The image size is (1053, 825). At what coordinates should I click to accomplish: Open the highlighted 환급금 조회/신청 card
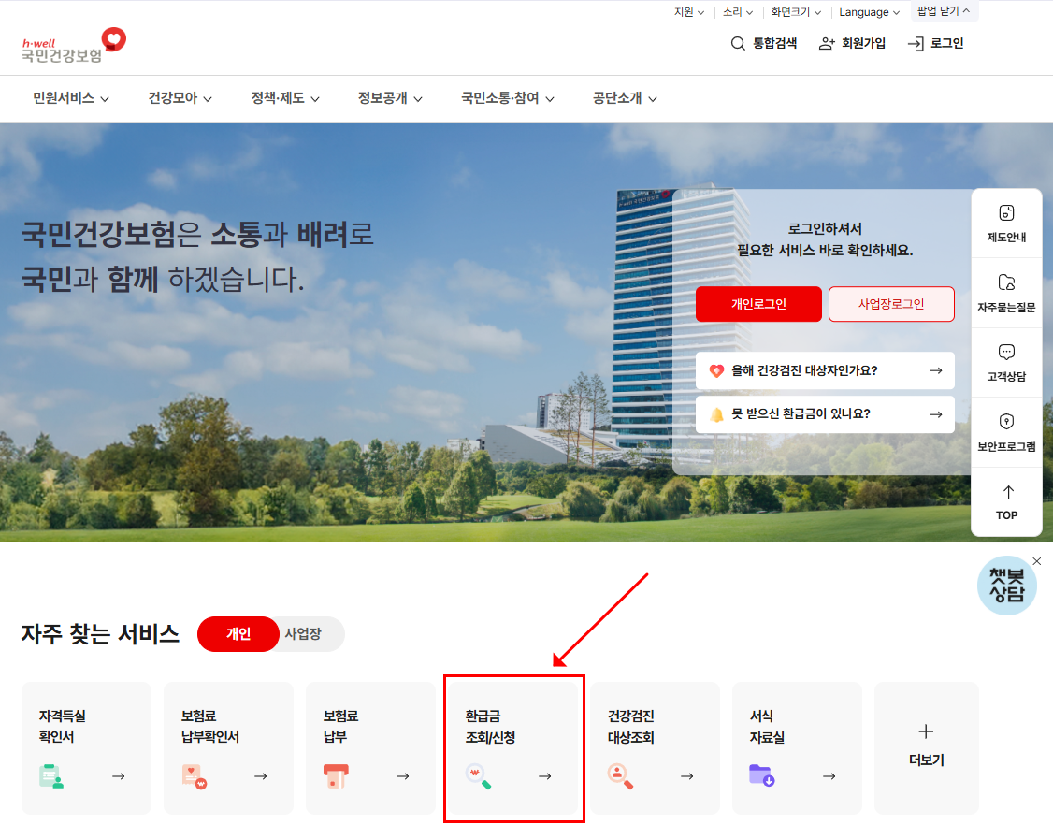[x=513, y=747]
